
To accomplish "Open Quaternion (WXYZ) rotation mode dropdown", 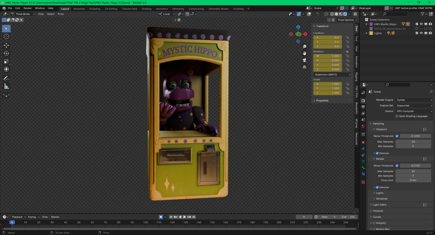I will click(x=332, y=75).
